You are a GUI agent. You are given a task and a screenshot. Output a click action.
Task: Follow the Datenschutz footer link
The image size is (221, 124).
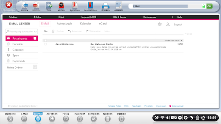177,106
